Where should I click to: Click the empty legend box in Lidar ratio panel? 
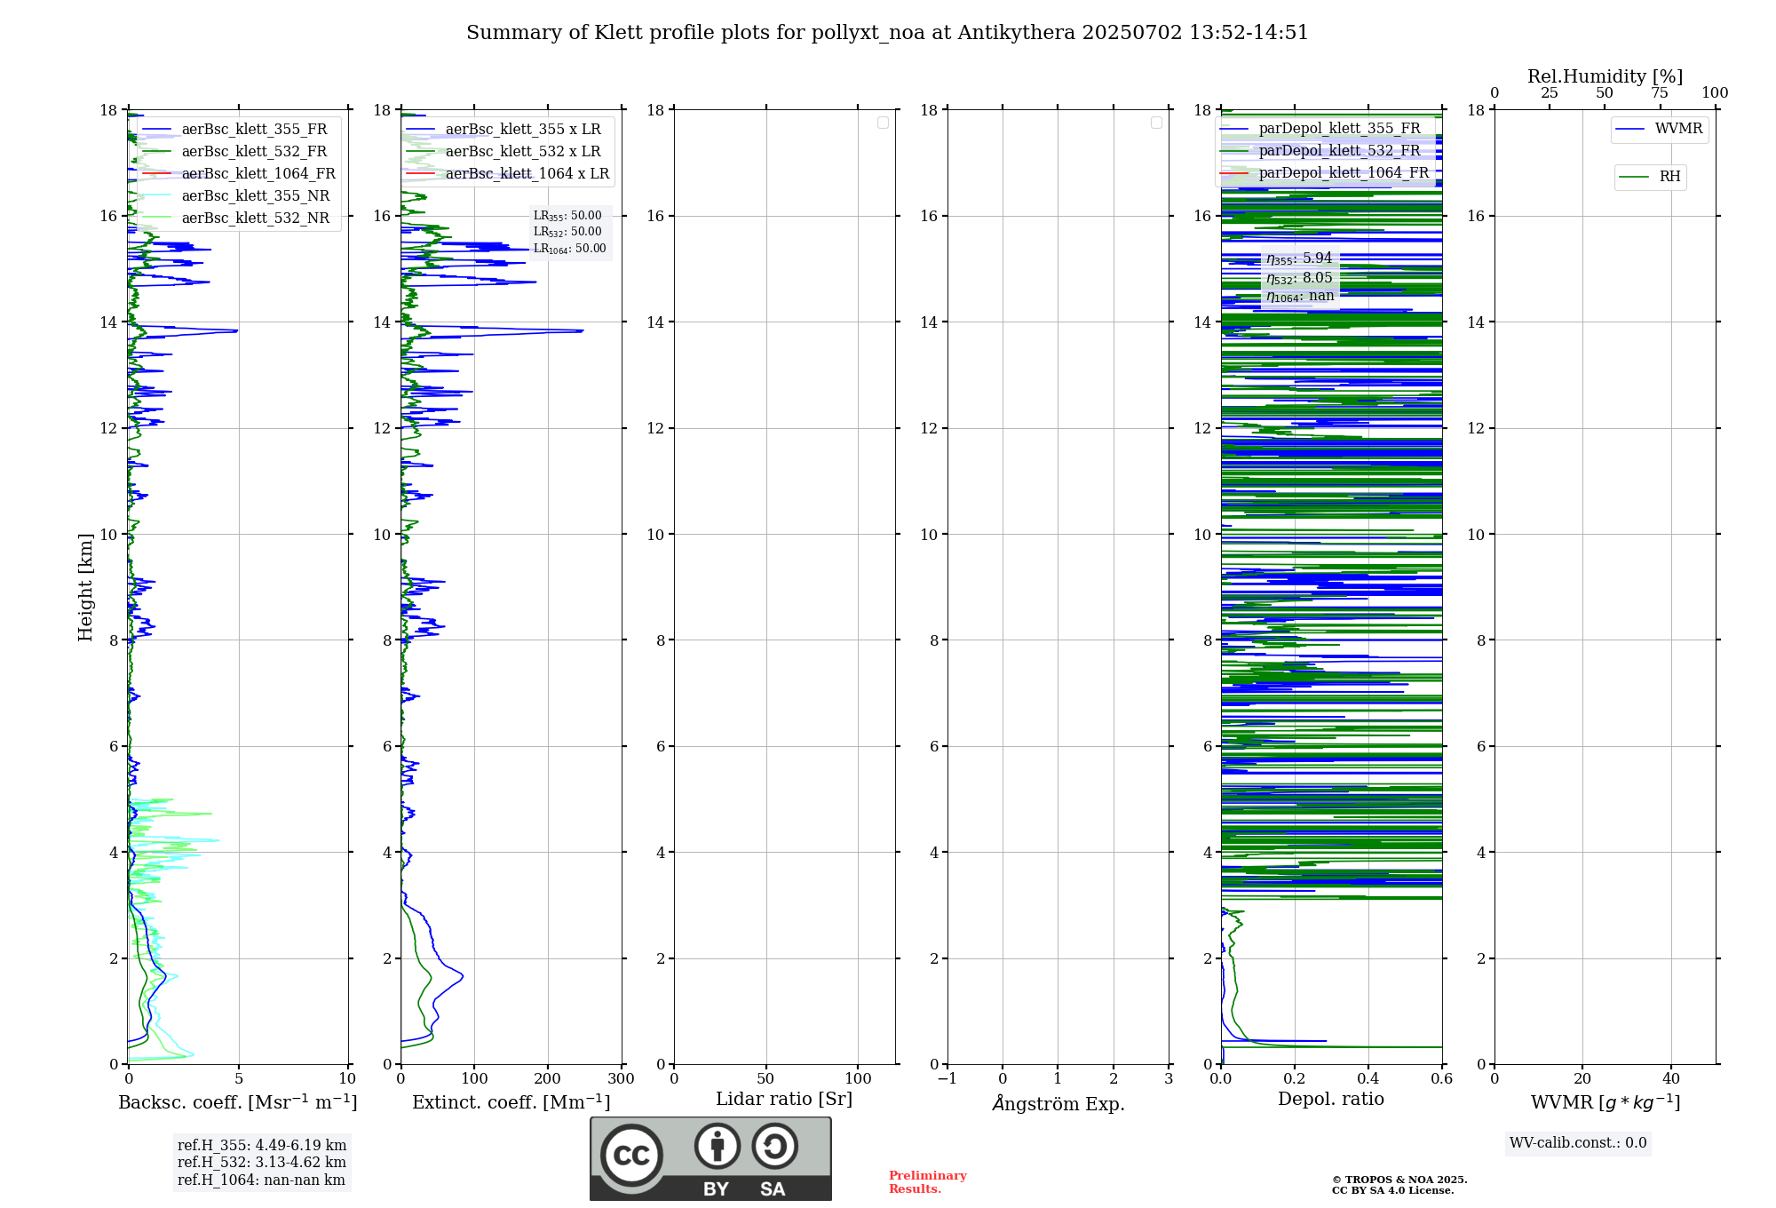tap(883, 123)
